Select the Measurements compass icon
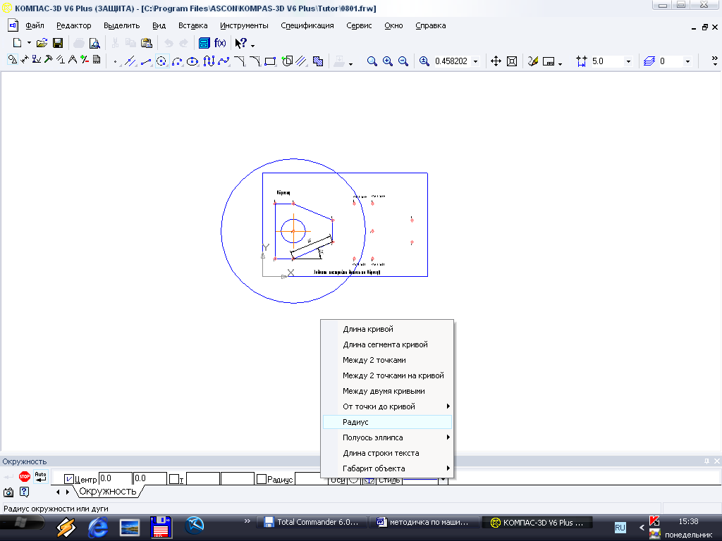Image resolution: width=722 pixels, height=541 pixels. click(73, 60)
